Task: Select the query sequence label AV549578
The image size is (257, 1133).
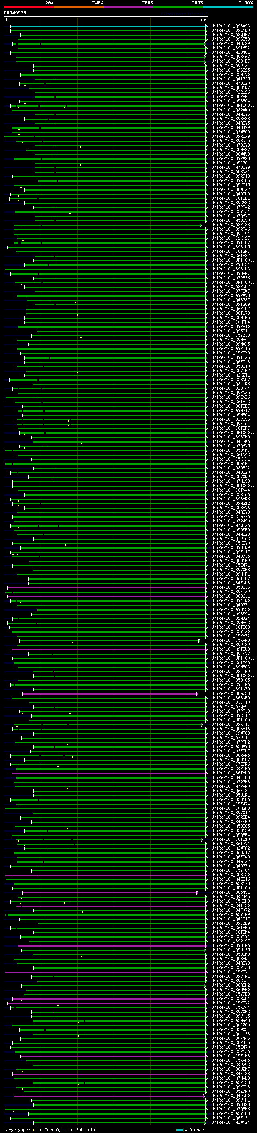Action: 15,13
